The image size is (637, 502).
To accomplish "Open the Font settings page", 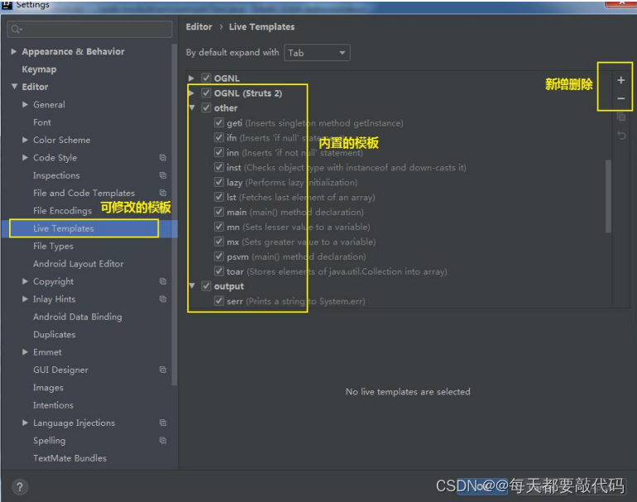I will [42, 122].
